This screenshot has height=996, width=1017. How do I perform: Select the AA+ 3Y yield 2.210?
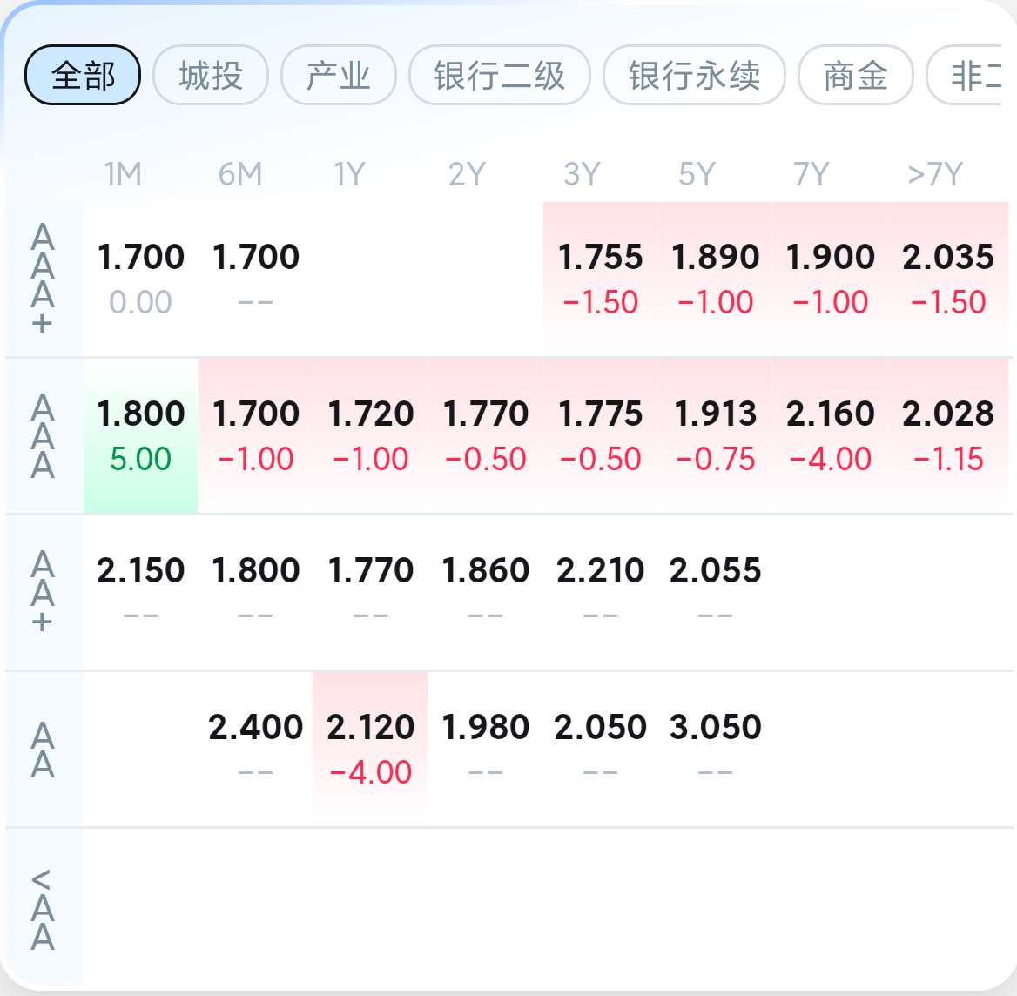click(x=601, y=593)
